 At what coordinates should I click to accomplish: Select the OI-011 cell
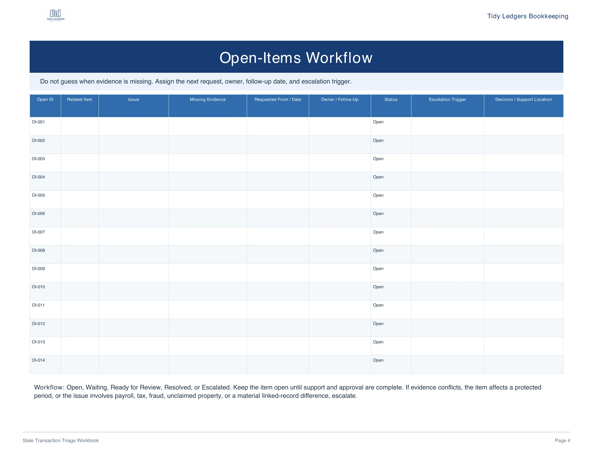[x=45, y=310]
